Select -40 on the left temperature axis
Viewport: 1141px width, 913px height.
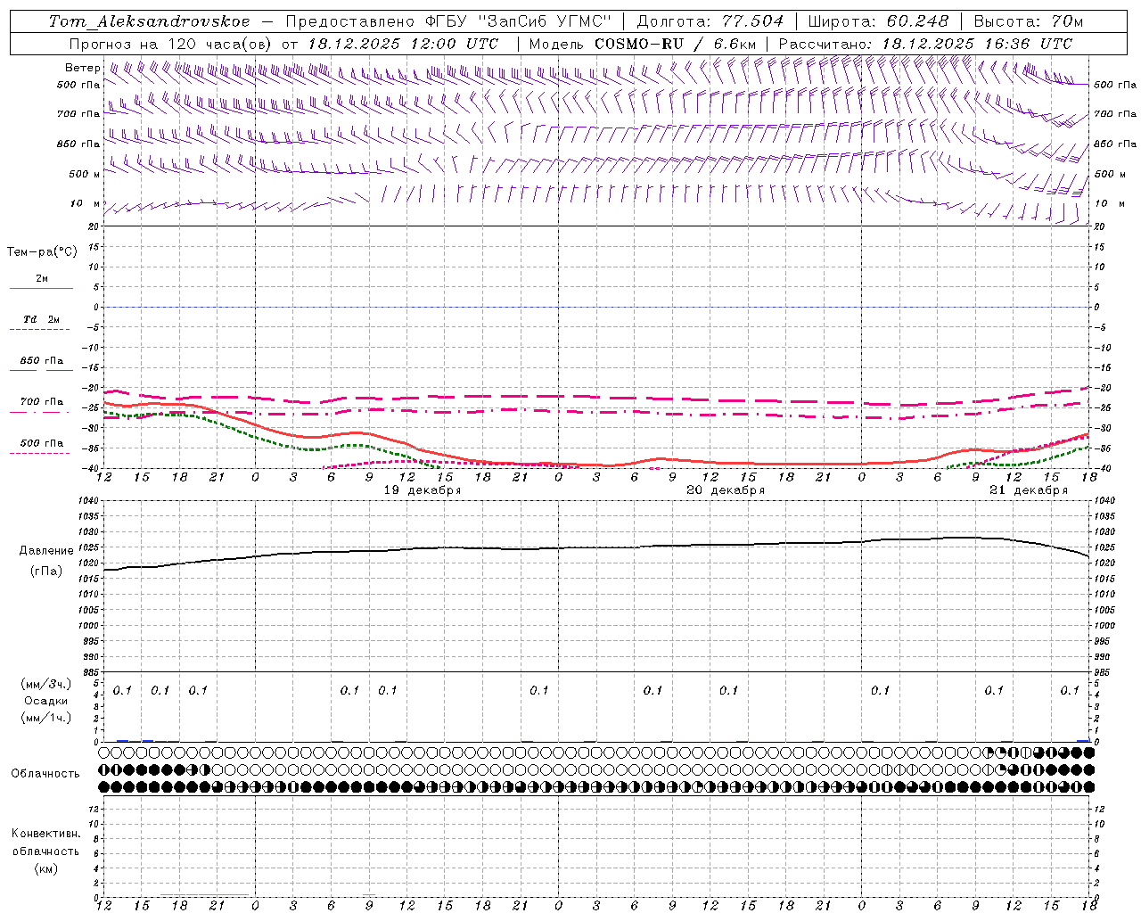click(90, 469)
